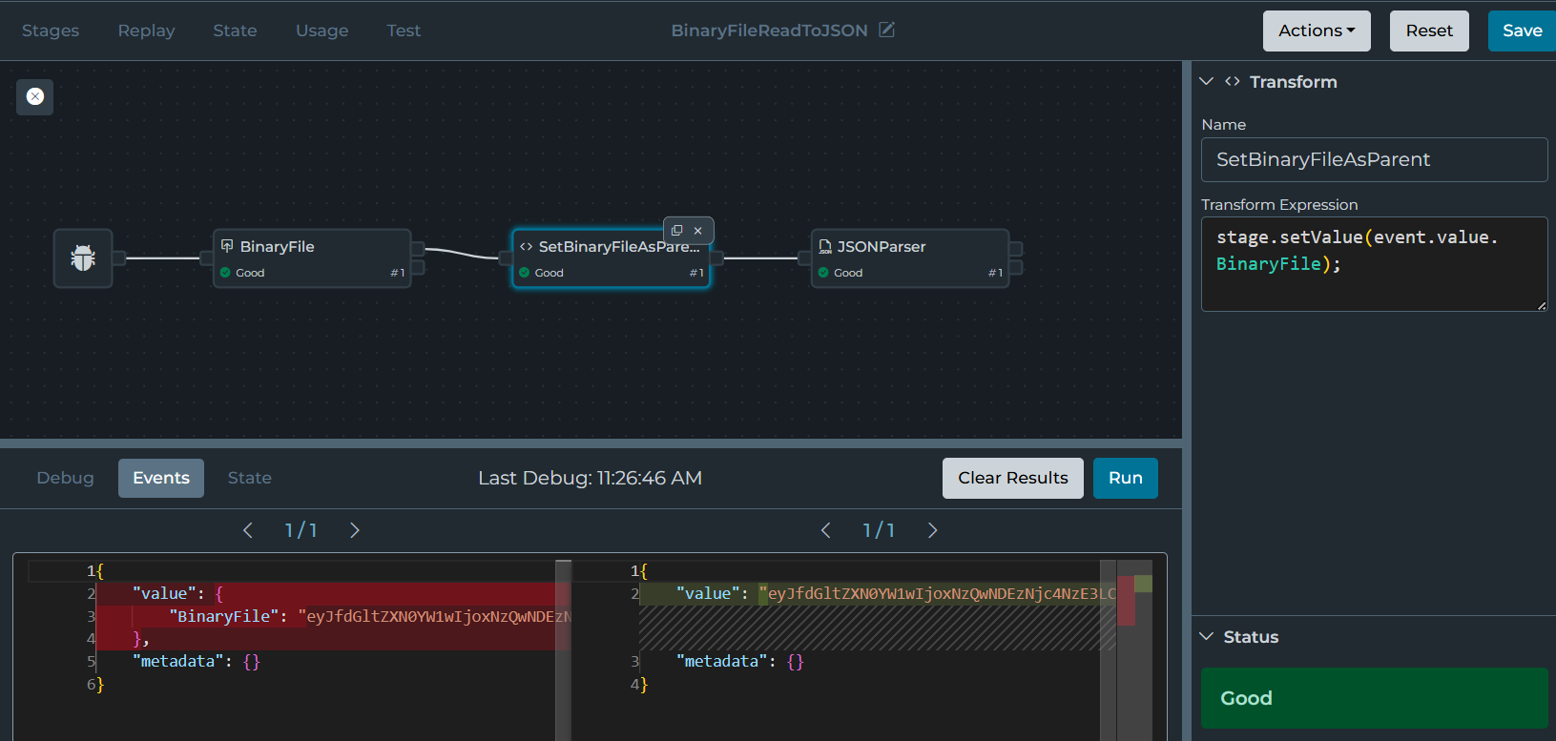Click the left diff pane scrollbar
The height and width of the screenshot is (741, 1556).
coord(563,650)
